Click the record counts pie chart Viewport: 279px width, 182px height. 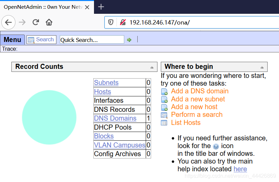[x=49, y=118]
